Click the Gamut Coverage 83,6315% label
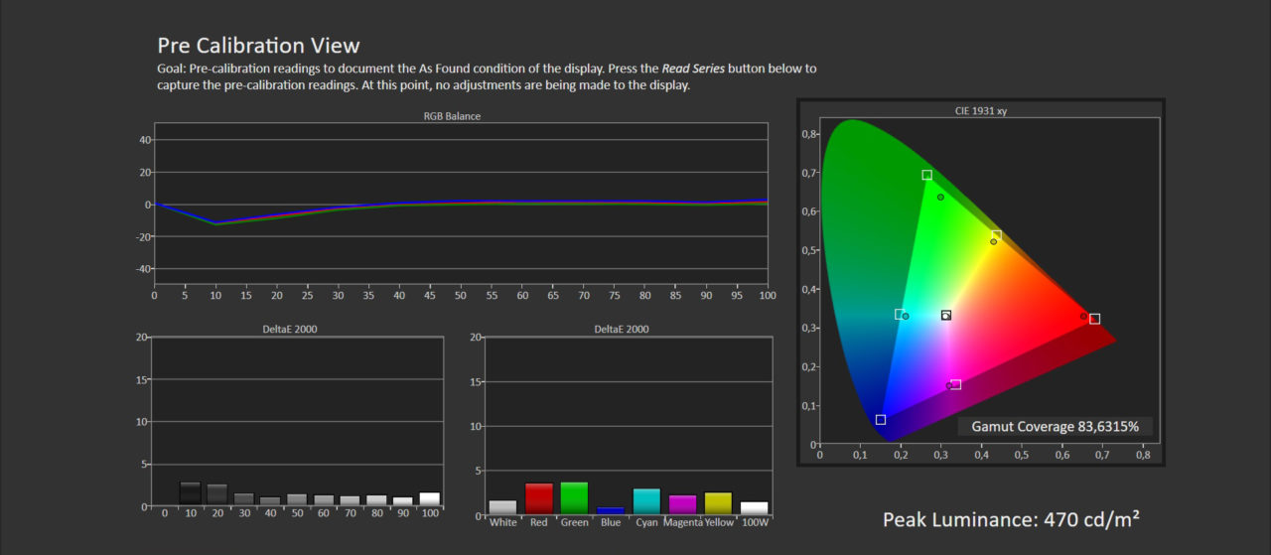 click(1055, 427)
